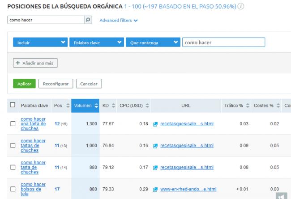Click the Aplicar button
This screenshot has width=291, height=199.
coord(24,84)
